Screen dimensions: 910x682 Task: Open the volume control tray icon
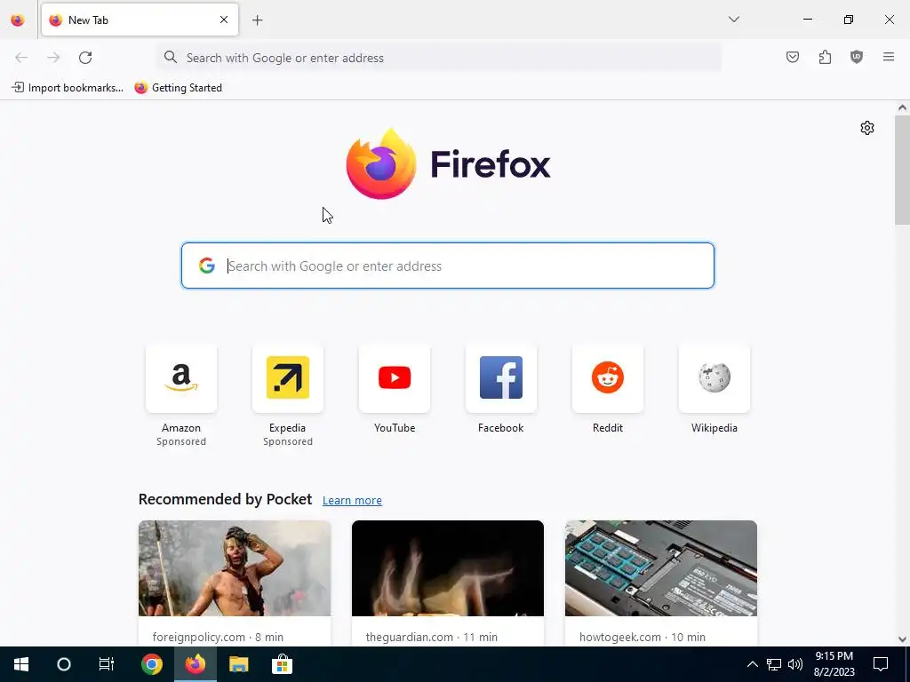click(795, 664)
